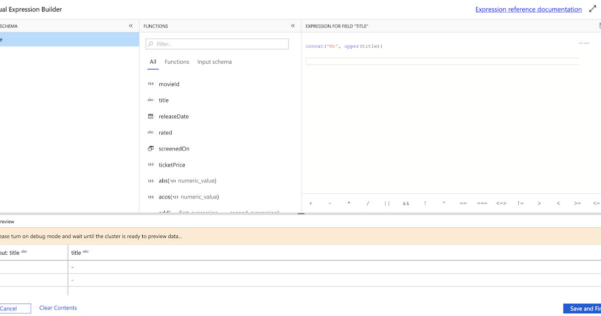Switch to the Functions tab
This screenshot has width=601, height=316.
tap(177, 62)
